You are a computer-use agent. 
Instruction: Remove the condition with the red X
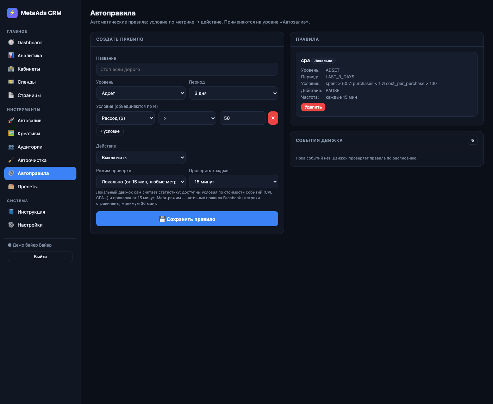click(273, 118)
